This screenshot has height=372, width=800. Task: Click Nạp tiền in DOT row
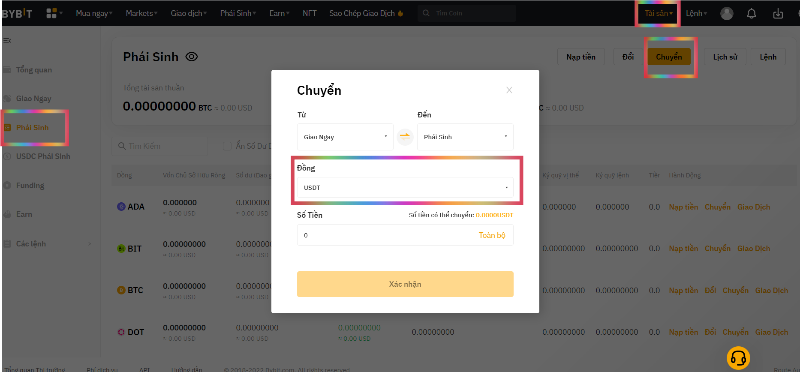pyautogui.click(x=683, y=332)
